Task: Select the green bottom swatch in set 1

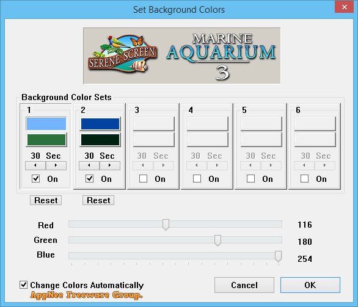Action: point(46,140)
